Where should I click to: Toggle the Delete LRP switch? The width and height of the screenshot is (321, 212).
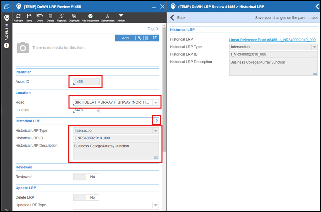pyautogui.click(x=86, y=197)
